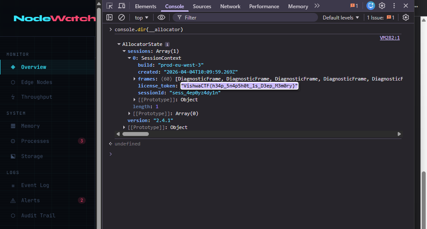The height and width of the screenshot is (229, 427).
Task: Open the Default levels dropdown
Action: pyautogui.click(x=341, y=17)
